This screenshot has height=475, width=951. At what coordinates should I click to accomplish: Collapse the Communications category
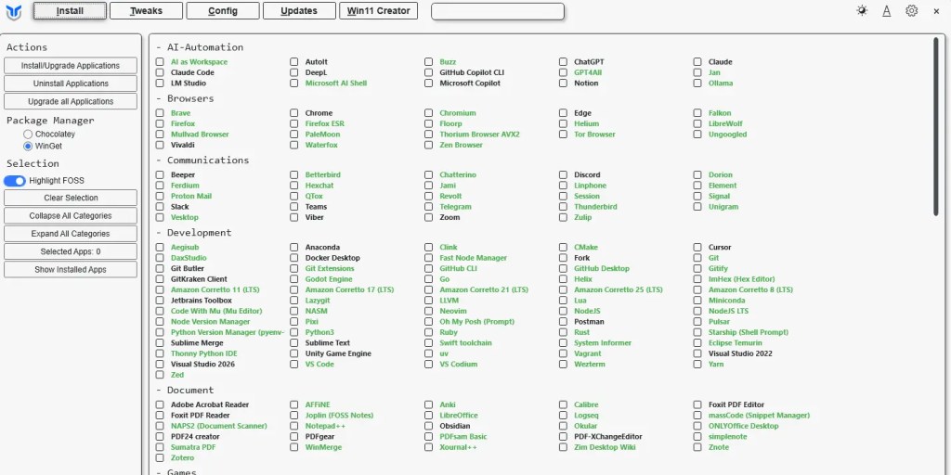click(202, 160)
